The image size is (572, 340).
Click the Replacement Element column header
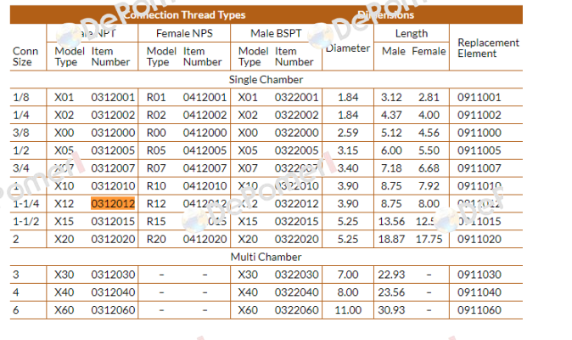[488, 48]
